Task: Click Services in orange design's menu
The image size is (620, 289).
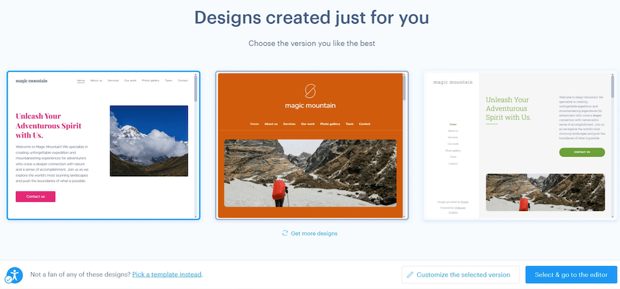Action: (289, 124)
